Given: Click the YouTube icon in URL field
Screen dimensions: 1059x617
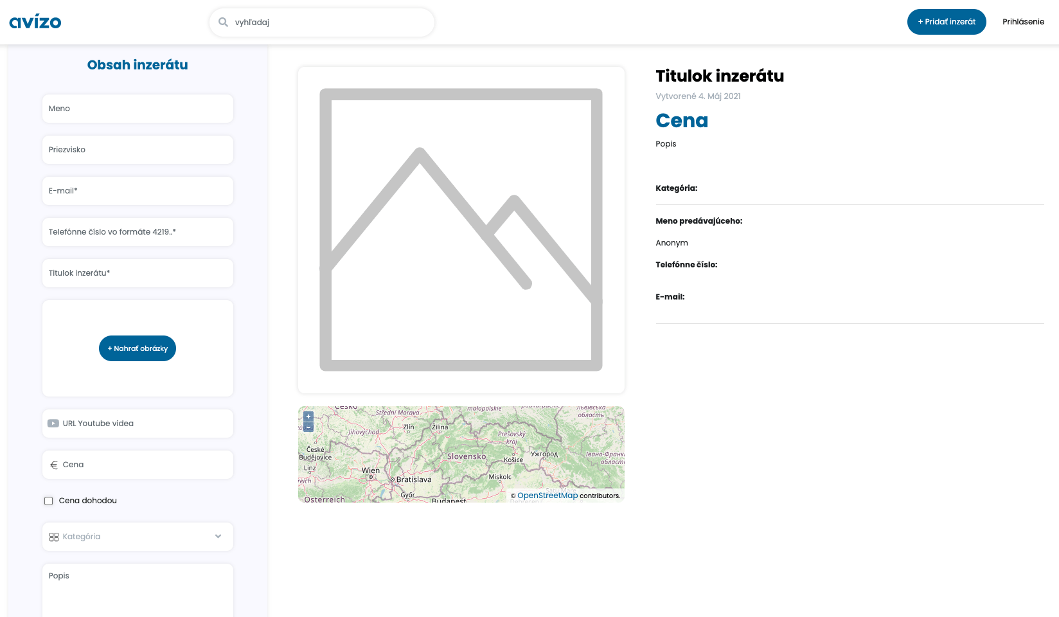Looking at the screenshot, I should pos(53,424).
